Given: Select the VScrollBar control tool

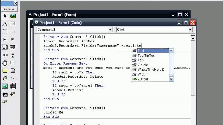Looking at the screenshot, I should [x=13, y=55].
